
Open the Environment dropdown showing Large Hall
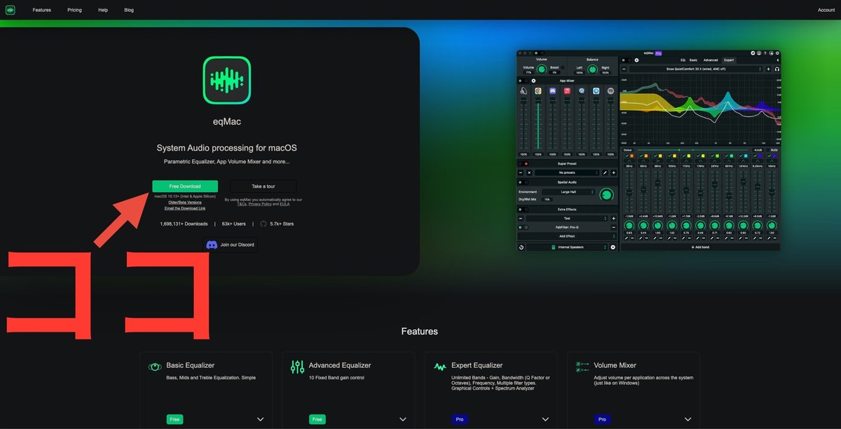click(x=568, y=192)
